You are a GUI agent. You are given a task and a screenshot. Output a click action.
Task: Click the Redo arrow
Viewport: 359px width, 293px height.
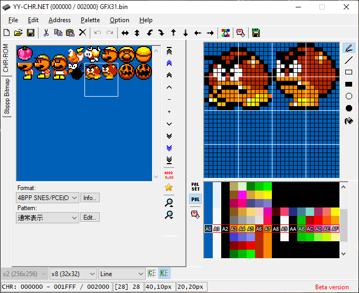(x=110, y=33)
